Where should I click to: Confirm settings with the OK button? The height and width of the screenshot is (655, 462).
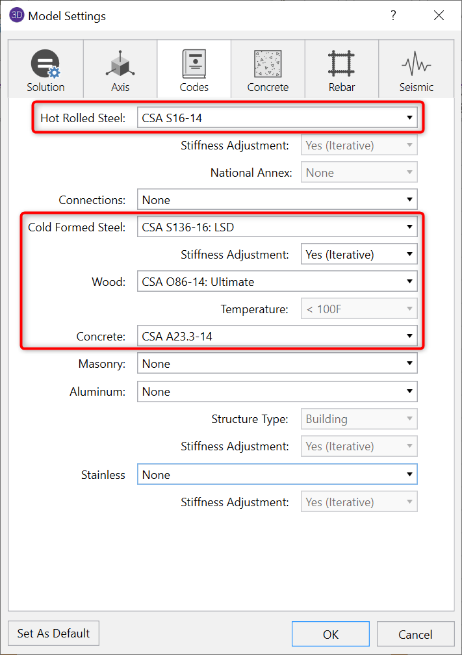pyautogui.click(x=330, y=634)
